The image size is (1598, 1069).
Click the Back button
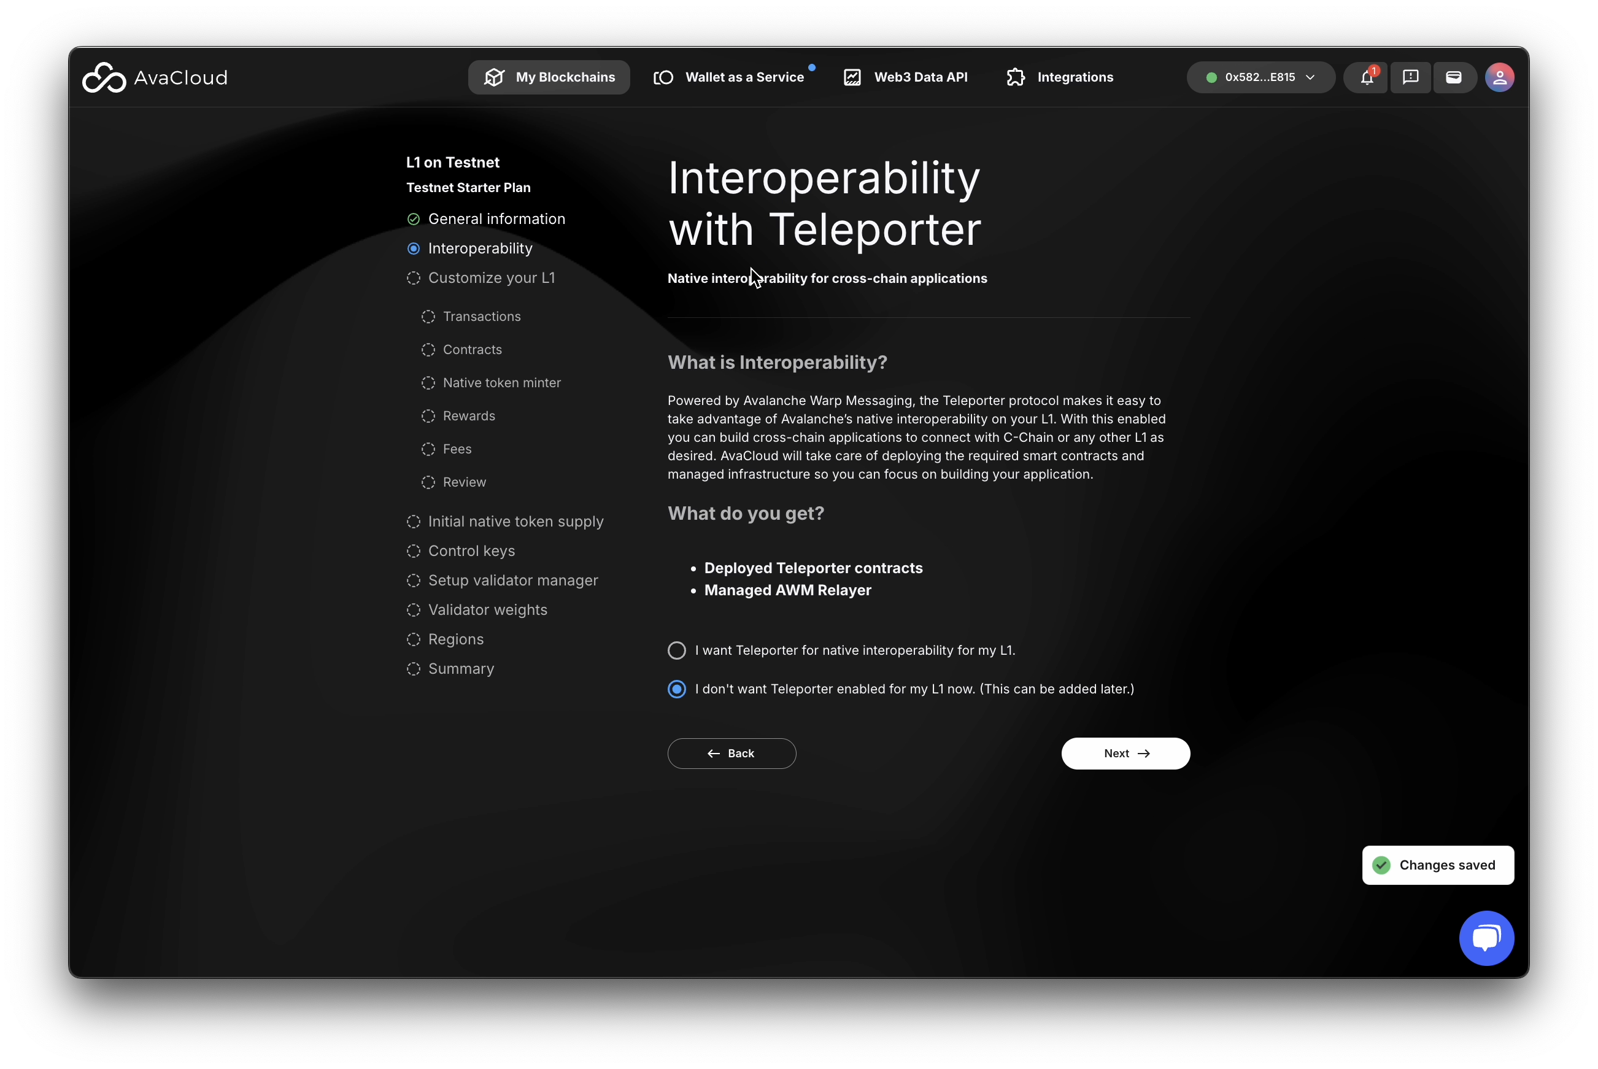tap(731, 754)
